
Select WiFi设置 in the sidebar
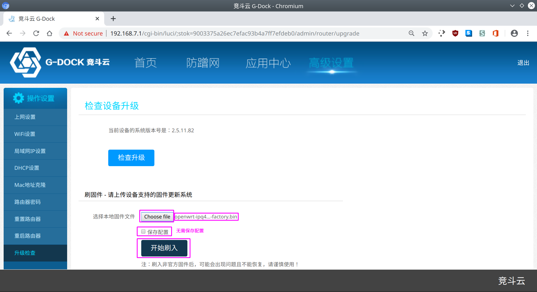(x=25, y=134)
